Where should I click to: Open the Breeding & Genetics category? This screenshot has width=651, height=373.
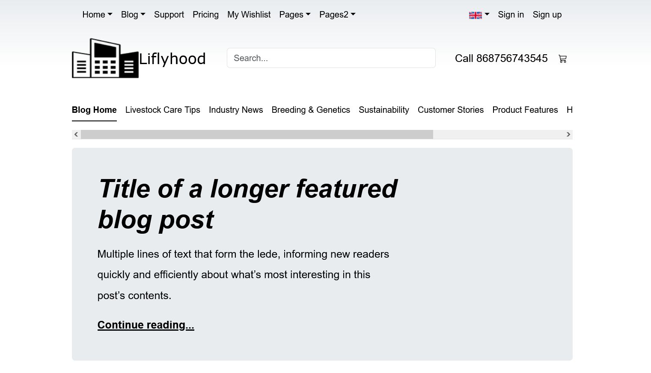pos(311,110)
